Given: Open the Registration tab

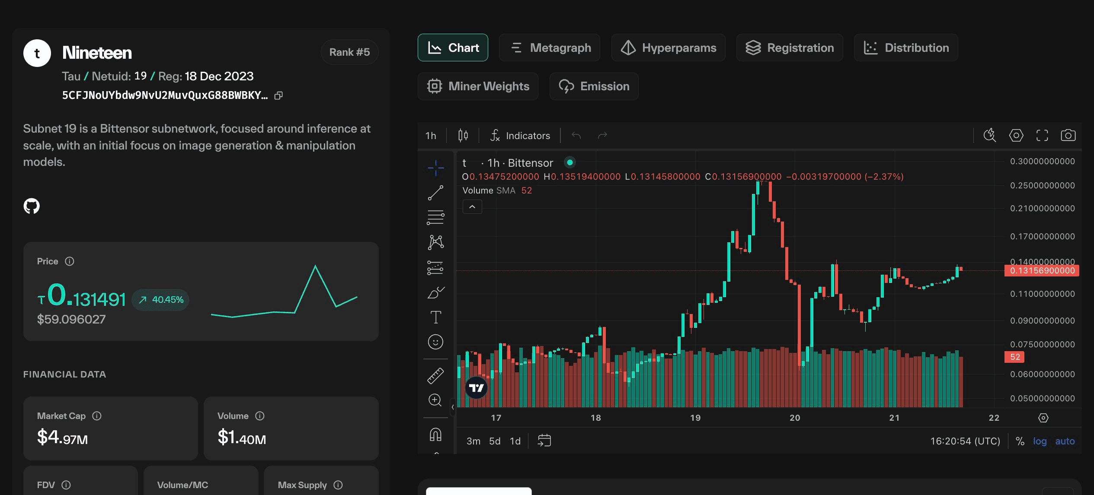Looking at the screenshot, I should (790, 48).
